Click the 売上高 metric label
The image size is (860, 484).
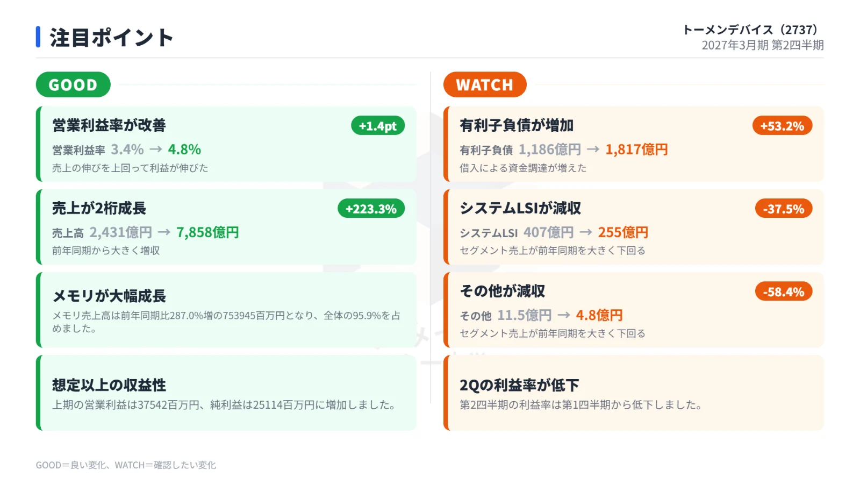point(68,233)
